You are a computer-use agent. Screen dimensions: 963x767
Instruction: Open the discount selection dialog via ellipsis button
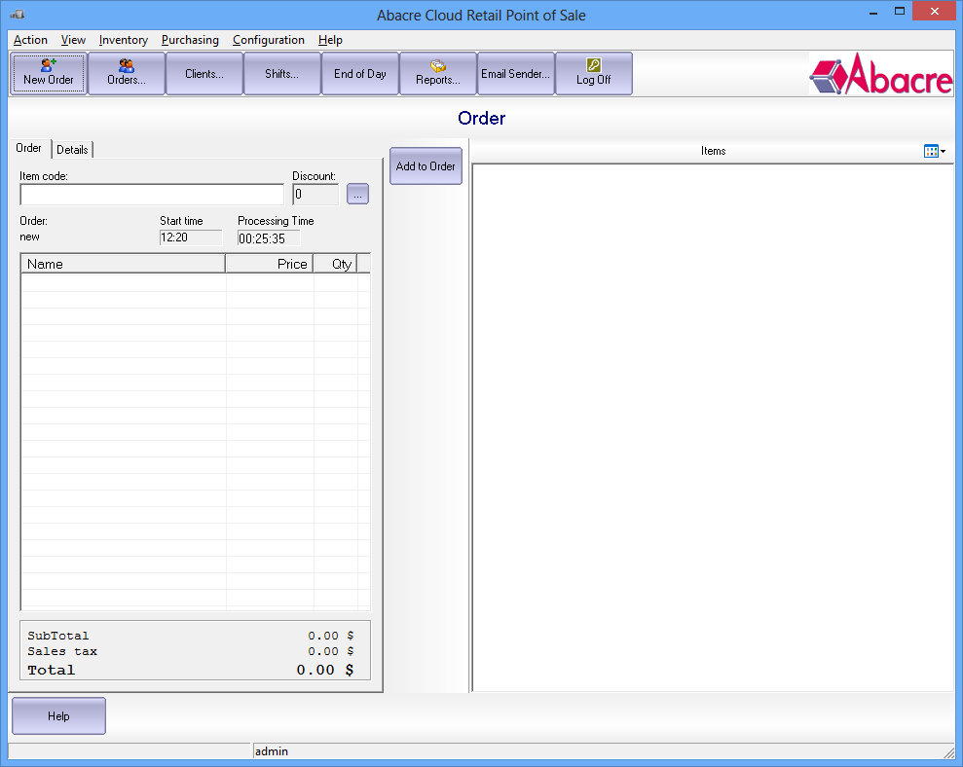click(x=357, y=193)
